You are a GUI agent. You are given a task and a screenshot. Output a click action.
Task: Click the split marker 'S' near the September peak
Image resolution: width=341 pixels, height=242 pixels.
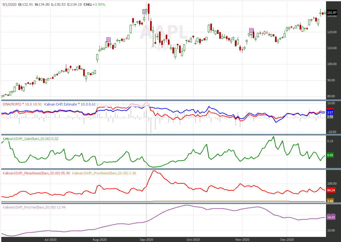pyautogui.click(x=145, y=12)
